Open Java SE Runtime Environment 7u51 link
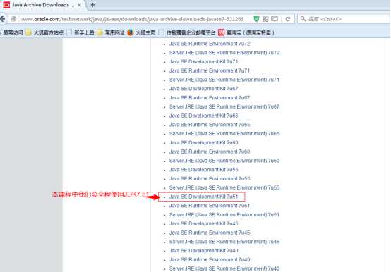 click(x=210, y=206)
